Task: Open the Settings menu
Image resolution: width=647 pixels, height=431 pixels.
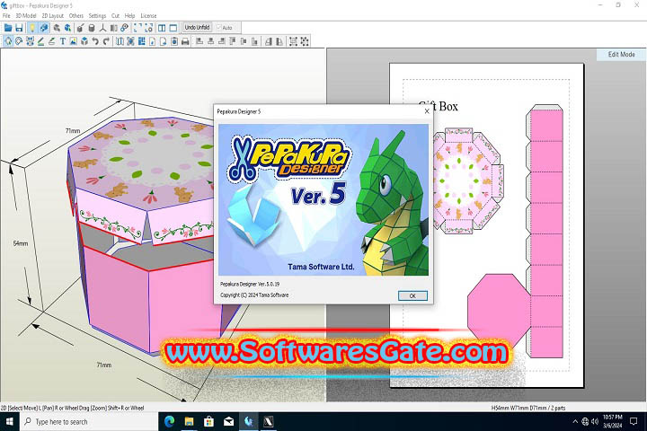Action: pyautogui.click(x=97, y=15)
